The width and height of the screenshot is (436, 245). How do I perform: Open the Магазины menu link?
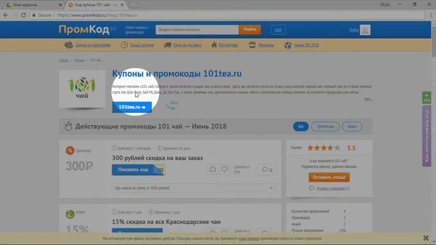[266, 45]
